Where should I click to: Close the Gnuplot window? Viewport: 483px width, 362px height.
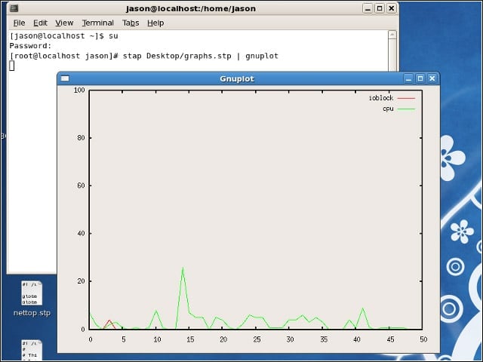pos(432,78)
